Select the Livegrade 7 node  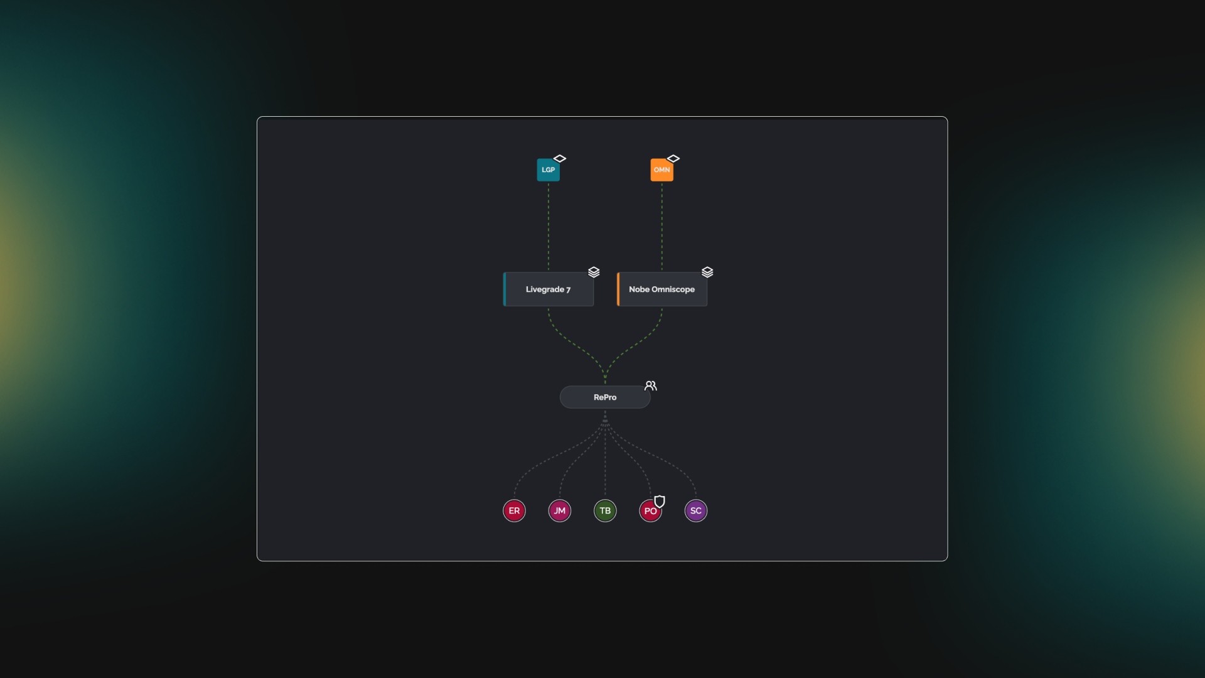pyautogui.click(x=549, y=289)
